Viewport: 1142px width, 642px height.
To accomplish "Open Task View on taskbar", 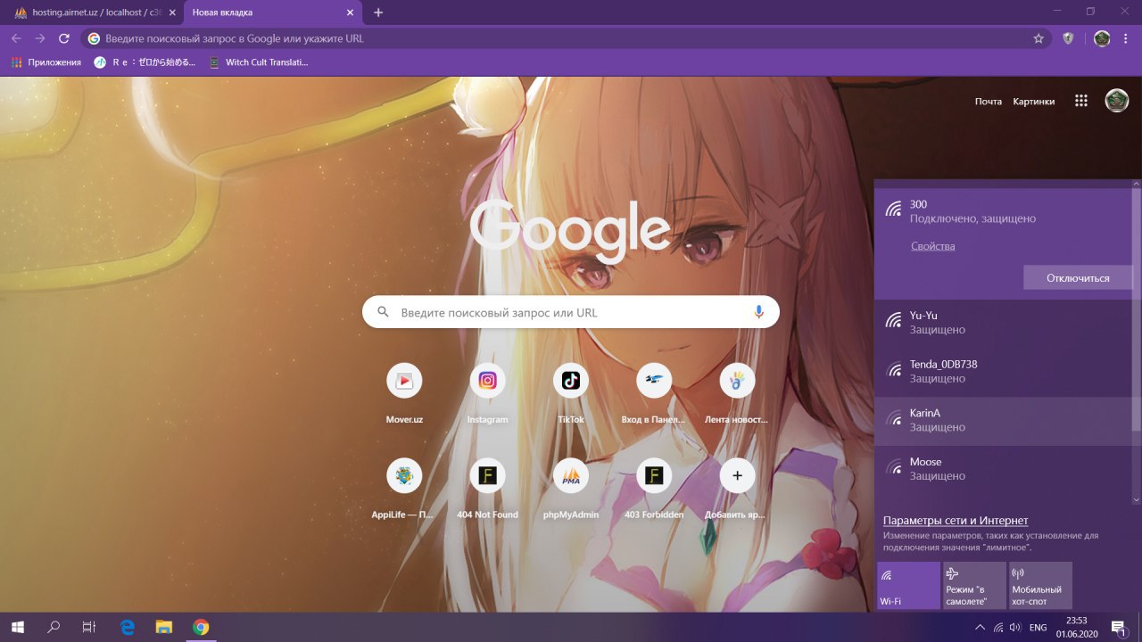I will [x=89, y=627].
